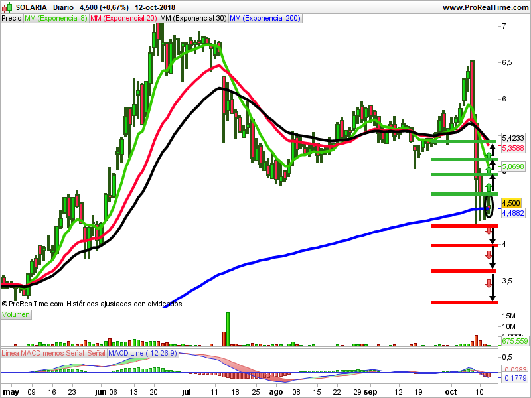
Task: Click the SOLARIA ticker name
Action: click(x=31, y=7)
